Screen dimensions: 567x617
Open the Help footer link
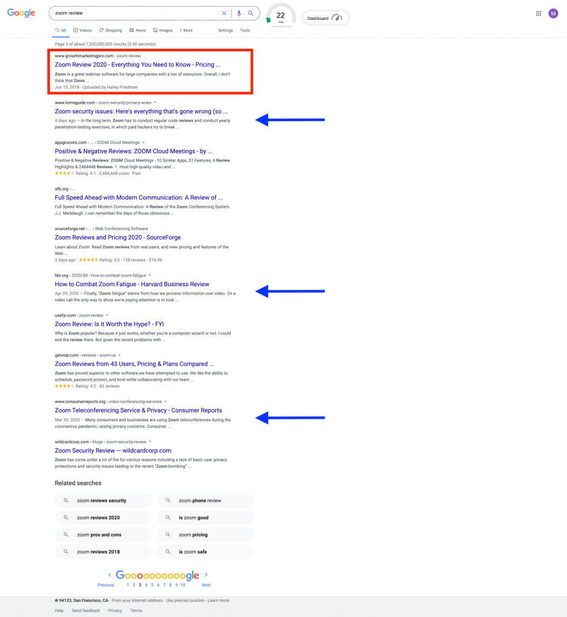tap(59, 611)
